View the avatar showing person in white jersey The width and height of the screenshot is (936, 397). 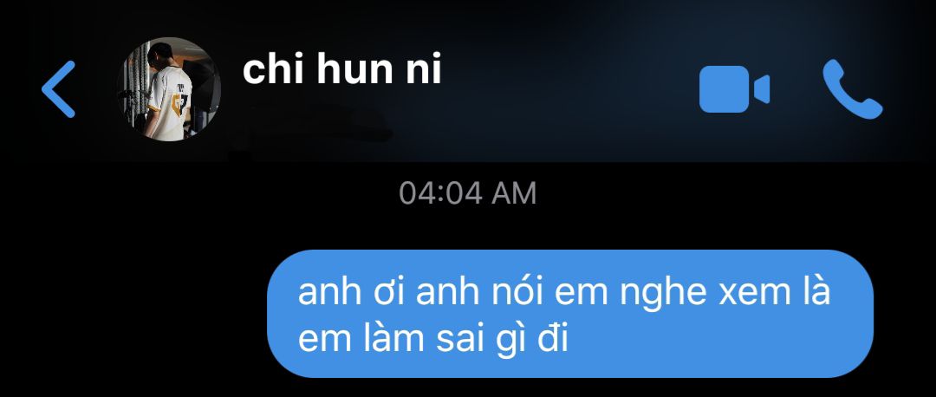coord(172,89)
